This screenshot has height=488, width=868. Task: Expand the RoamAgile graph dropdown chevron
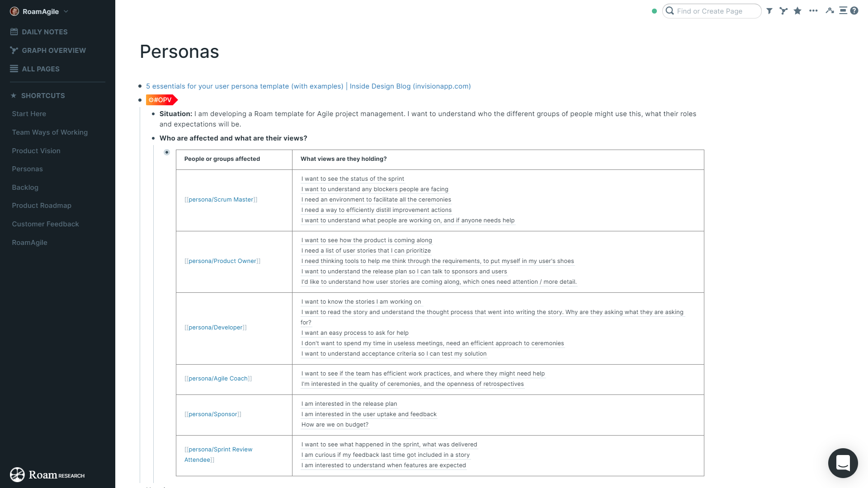point(65,12)
